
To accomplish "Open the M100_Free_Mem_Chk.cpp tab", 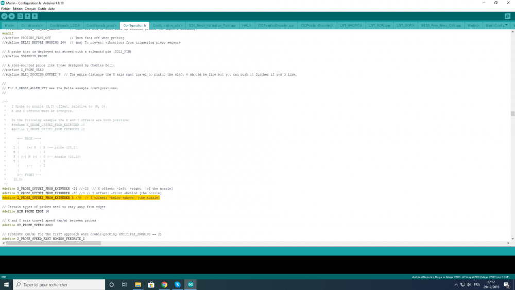I will pyautogui.click(x=441, y=25).
